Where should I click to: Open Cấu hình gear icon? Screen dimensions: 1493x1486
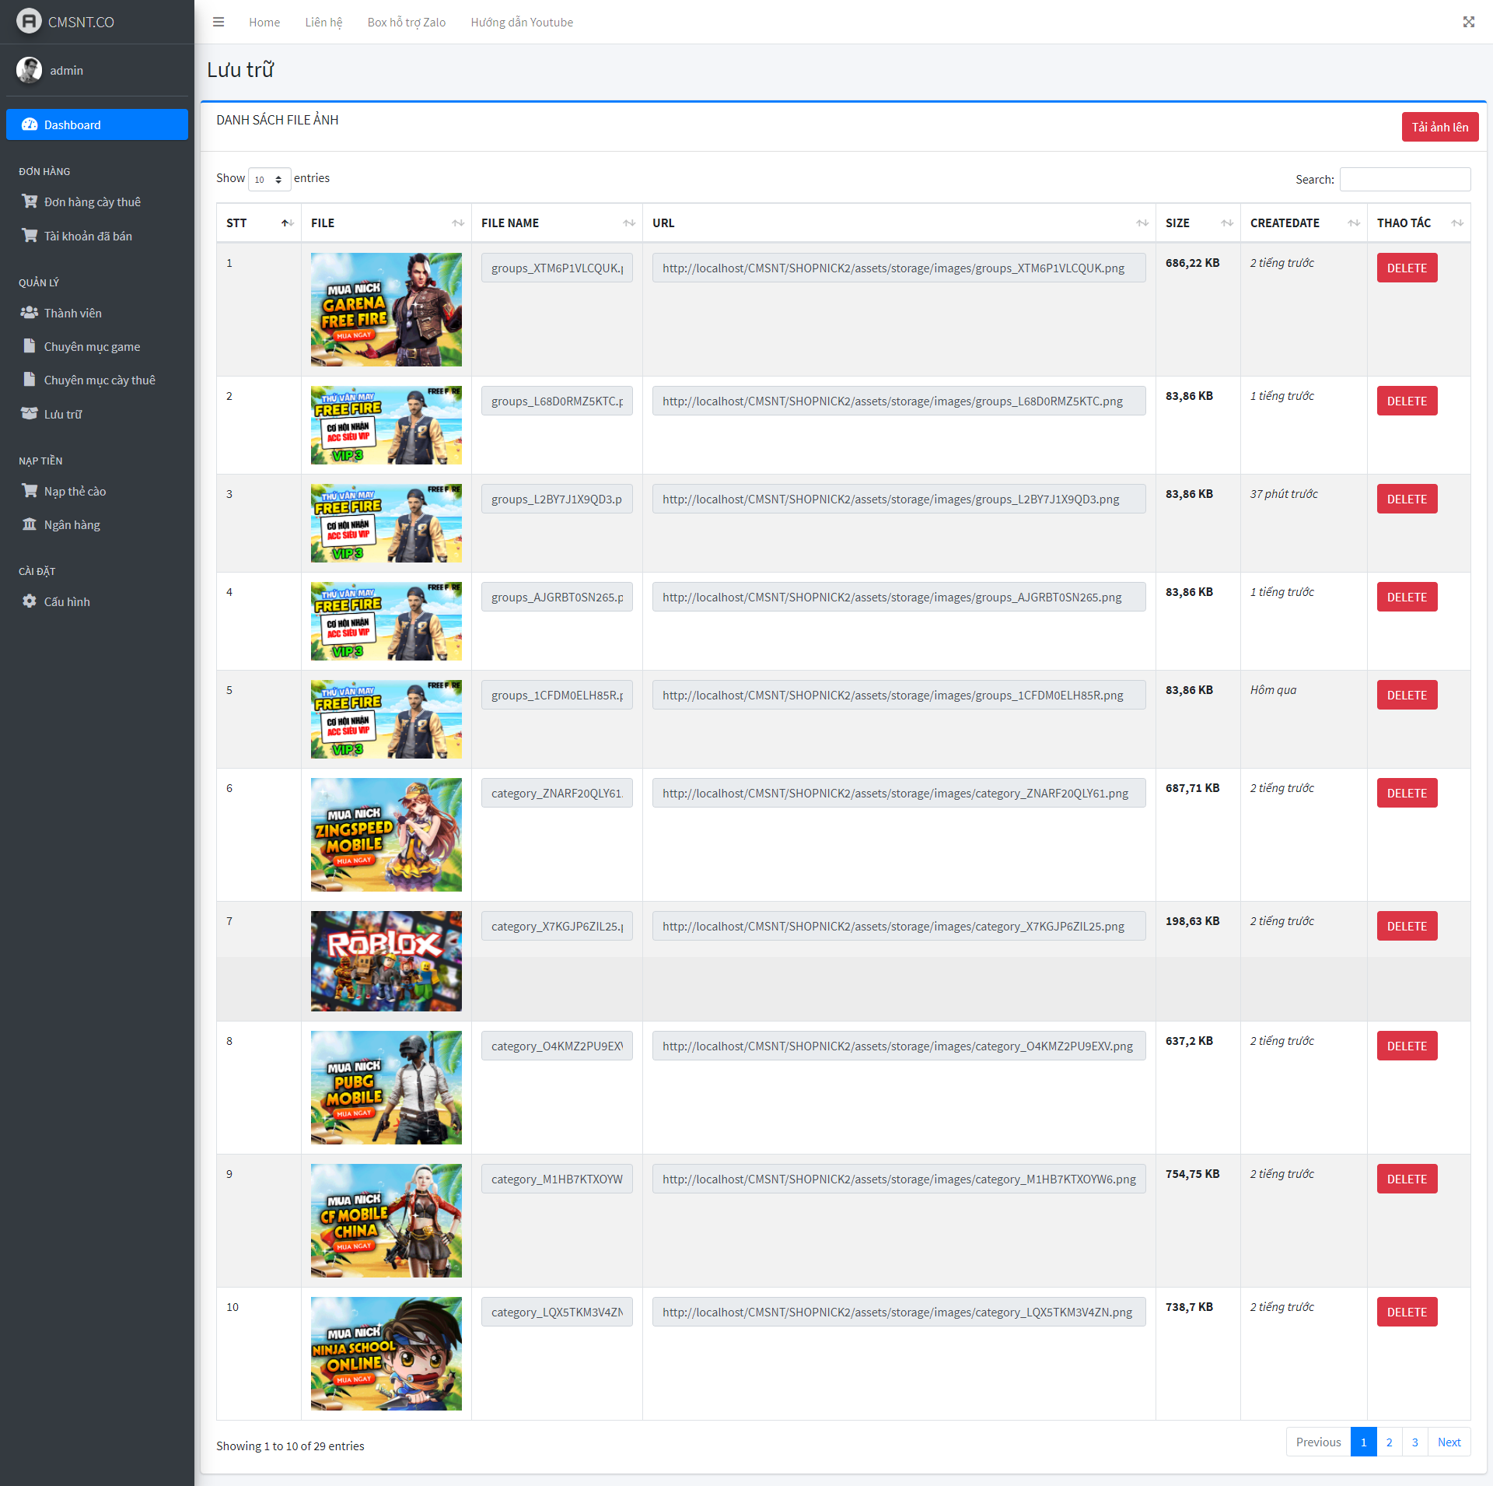[x=30, y=601]
